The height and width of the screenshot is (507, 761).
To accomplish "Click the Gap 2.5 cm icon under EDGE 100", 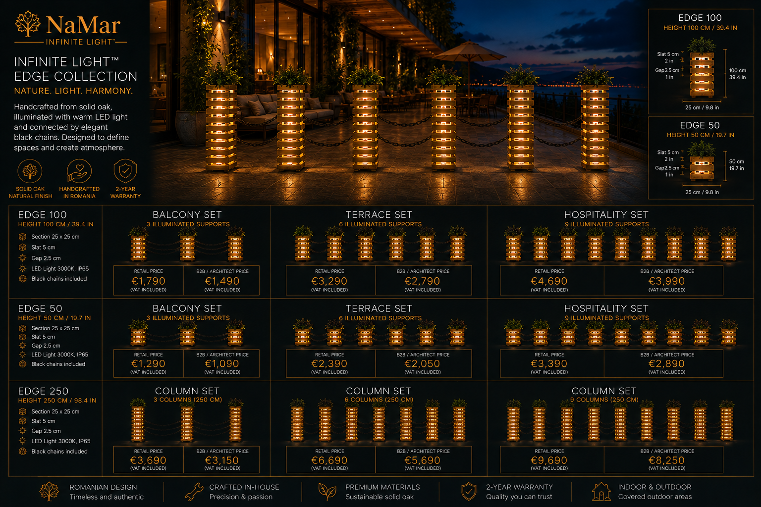I will click(22, 258).
